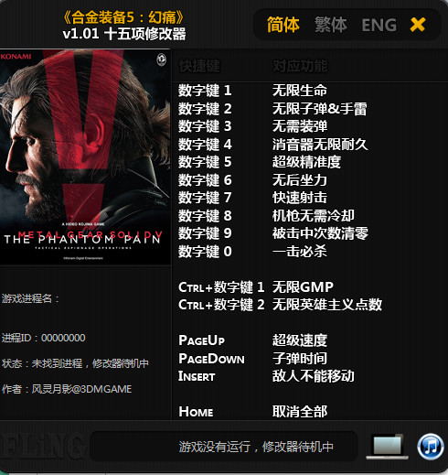
Task: Click the laptop computer icon
Action: coord(388,447)
